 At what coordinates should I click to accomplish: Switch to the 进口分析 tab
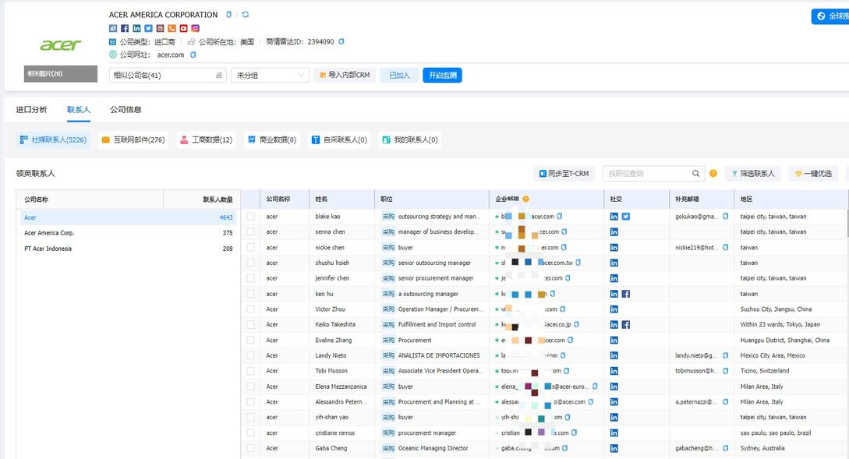tap(31, 109)
